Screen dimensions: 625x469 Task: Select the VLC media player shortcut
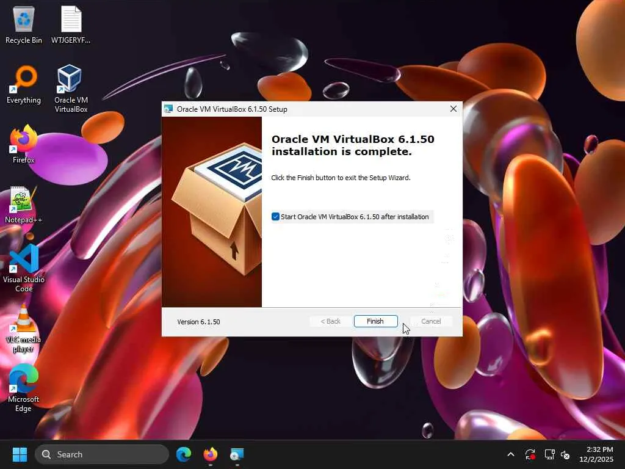[x=24, y=328]
